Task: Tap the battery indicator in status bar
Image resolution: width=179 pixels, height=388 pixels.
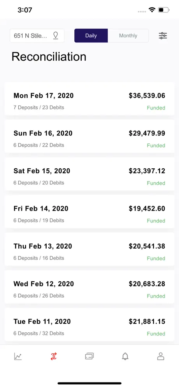Action: [x=164, y=10]
